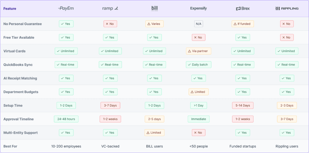The image size is (309, 153).
Task: Click the N/A badge under Expensify
Action: 199,24
